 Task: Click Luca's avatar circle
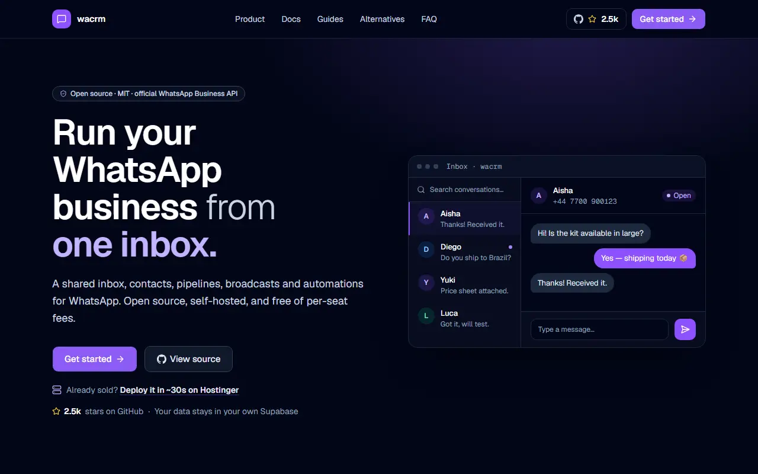pyautogui.click(x=426, y=316)
